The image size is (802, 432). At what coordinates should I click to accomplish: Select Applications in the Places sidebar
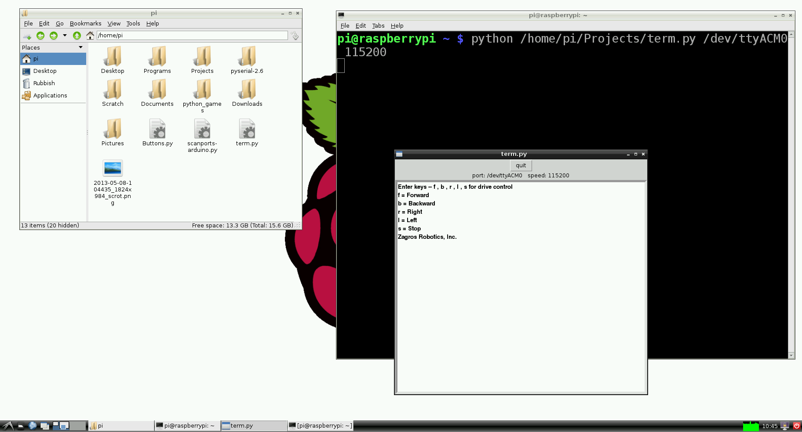tap(50, 95)
